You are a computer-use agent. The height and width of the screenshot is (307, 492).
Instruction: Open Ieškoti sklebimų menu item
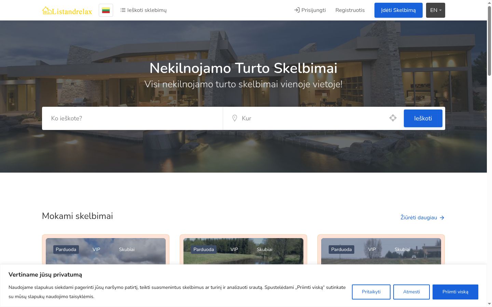tap(143, 10)
